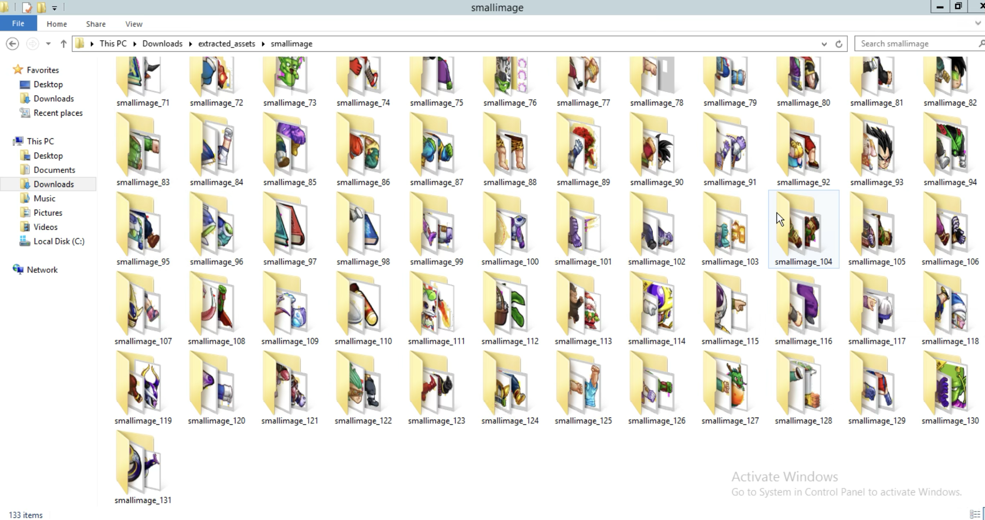Select This PC in navigation pane

[x=40, y=141]
